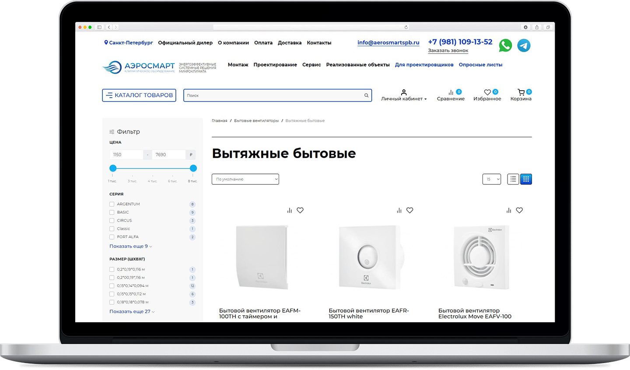The width and height of the screenshot is (630, 370).
Task: Open browser downloads icon
Action: click(x=525, y=27)
